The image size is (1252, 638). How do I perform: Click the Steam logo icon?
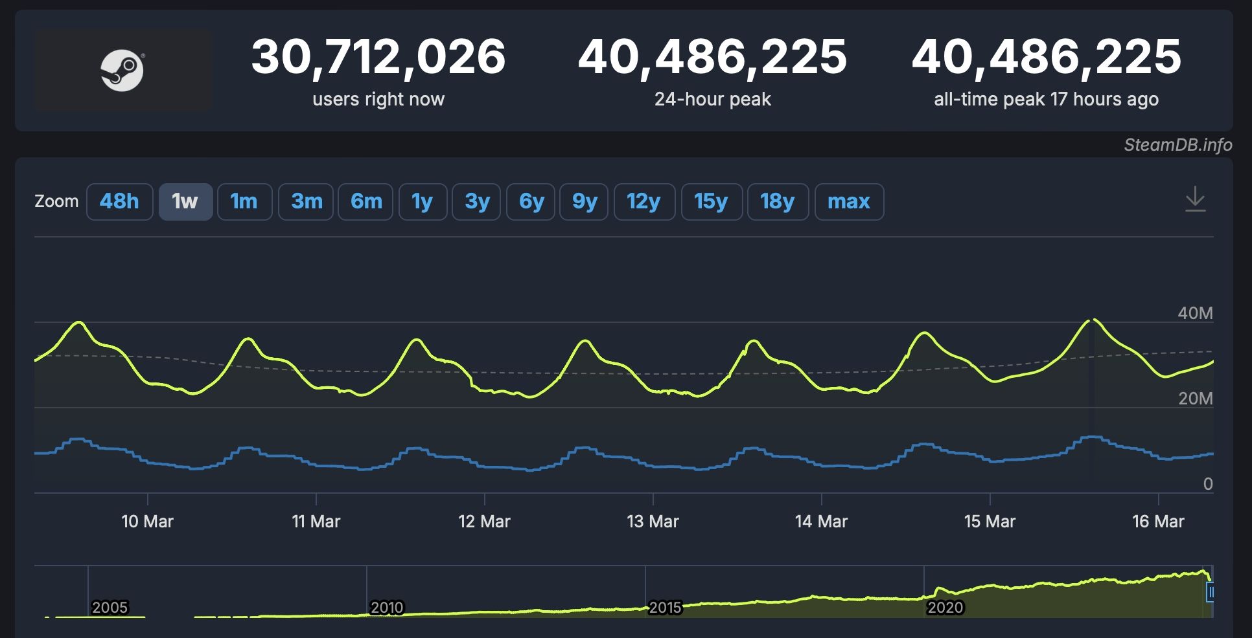[x=122, y=70]
